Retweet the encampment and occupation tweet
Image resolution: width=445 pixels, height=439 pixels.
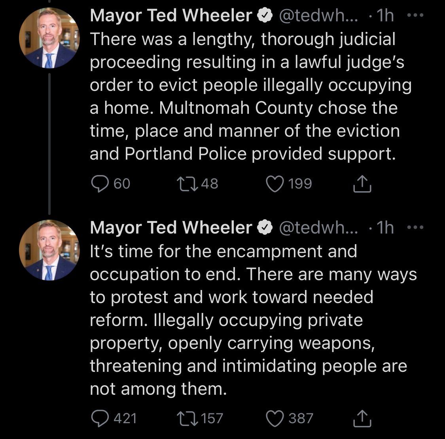[187, 418]
